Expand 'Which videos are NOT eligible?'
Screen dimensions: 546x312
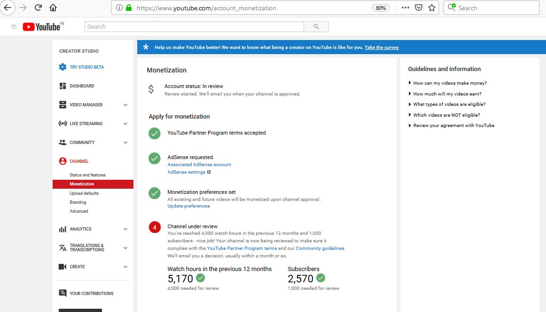click(445, 115)
